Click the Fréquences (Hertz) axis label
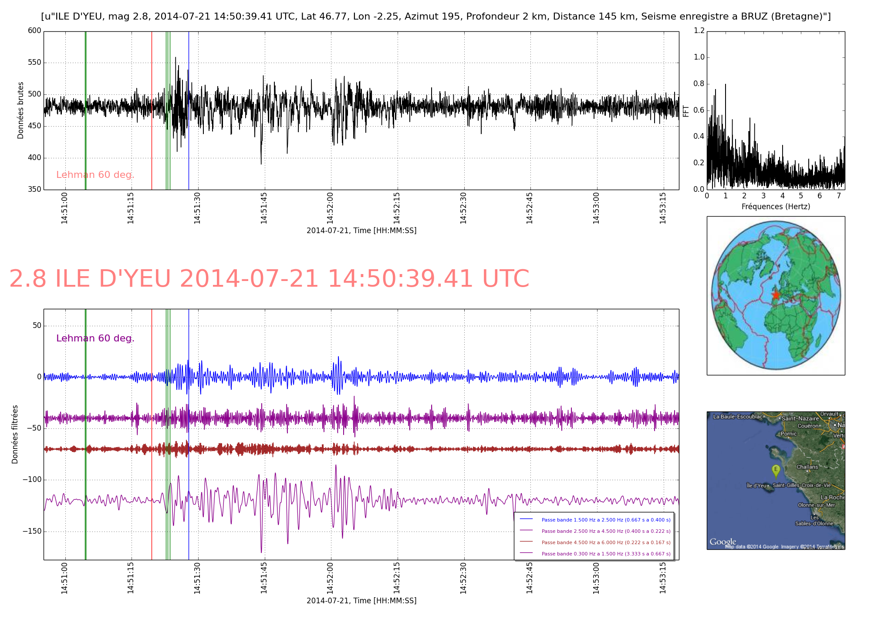This screenshot has width=871, height=622. click(776, 207)
